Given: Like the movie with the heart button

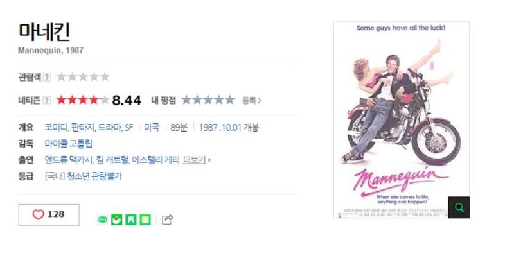Looking at the screenshot, I should point(49,215).
